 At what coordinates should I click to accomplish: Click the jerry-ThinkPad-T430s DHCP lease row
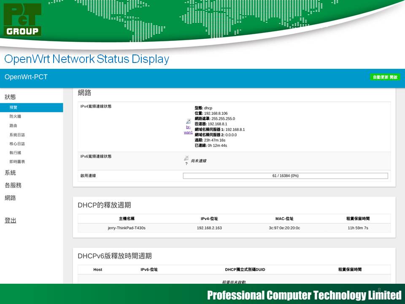(x=234, y=228)
